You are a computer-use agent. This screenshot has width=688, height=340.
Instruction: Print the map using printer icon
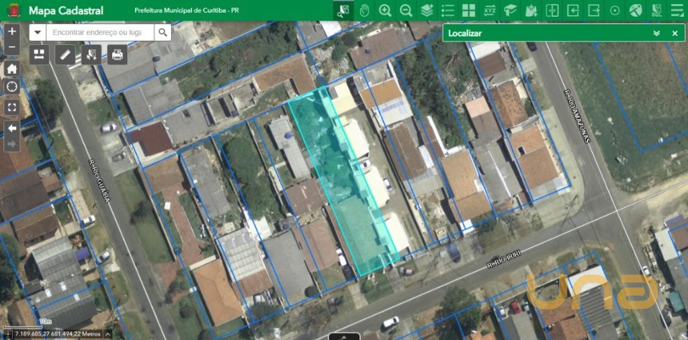pyautogui.click(x=118, y=55)
